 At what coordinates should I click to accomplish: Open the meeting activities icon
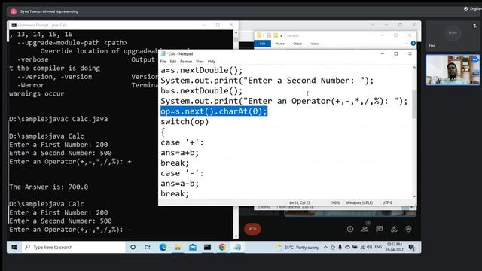[394, 229]
